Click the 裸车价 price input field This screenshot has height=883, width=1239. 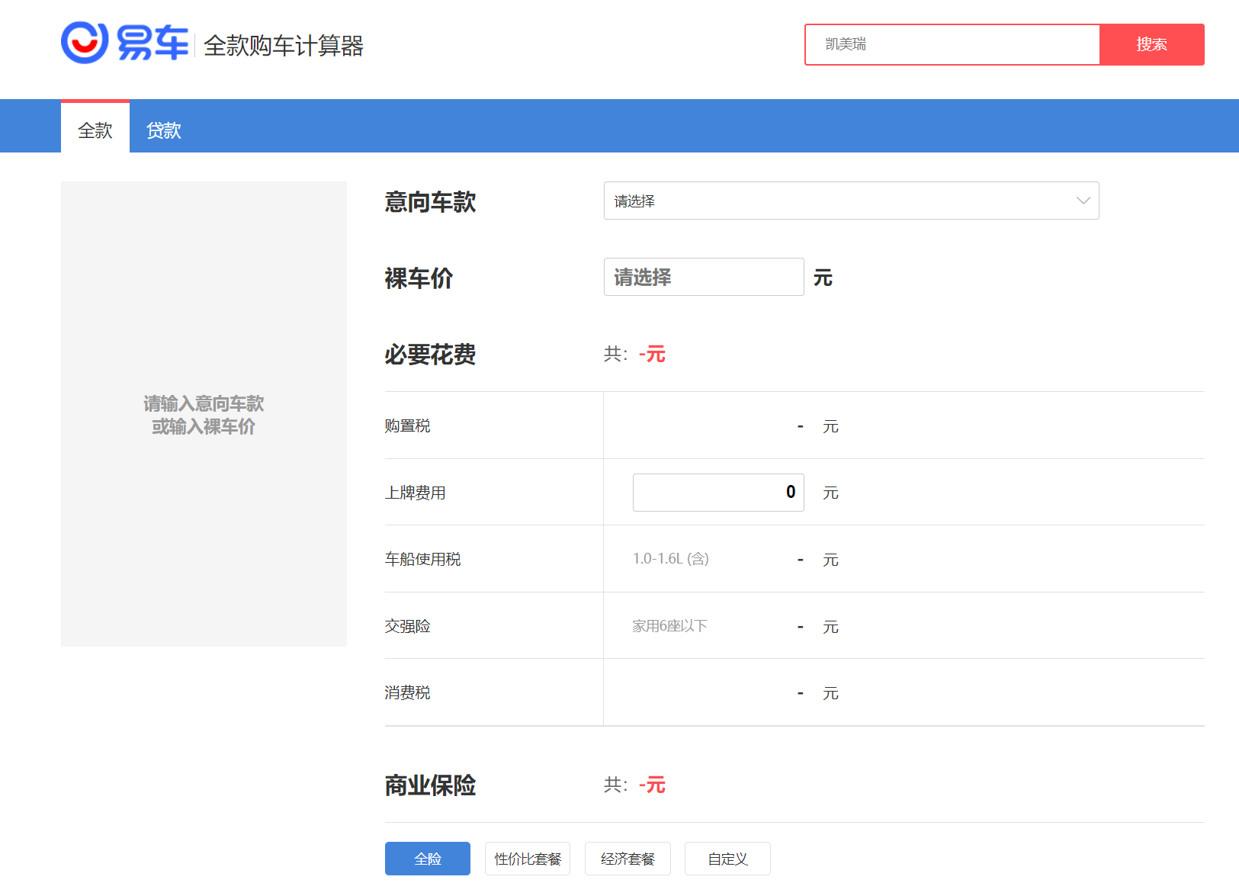pos(703,277)
